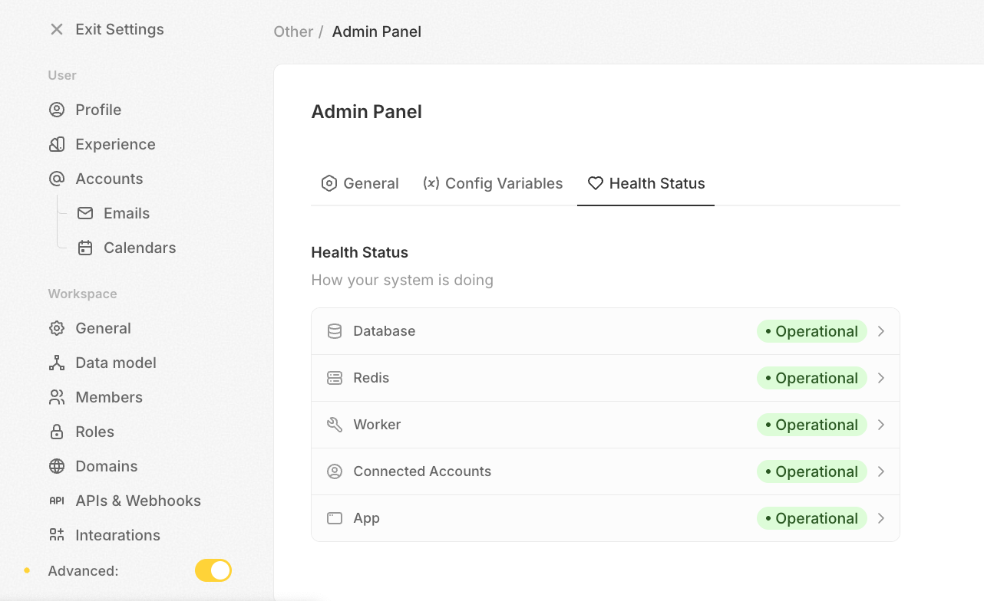This screenshot has height=601, width=984.
Task: Open Connected Accounts status details
Action: (x=881, y=471)
